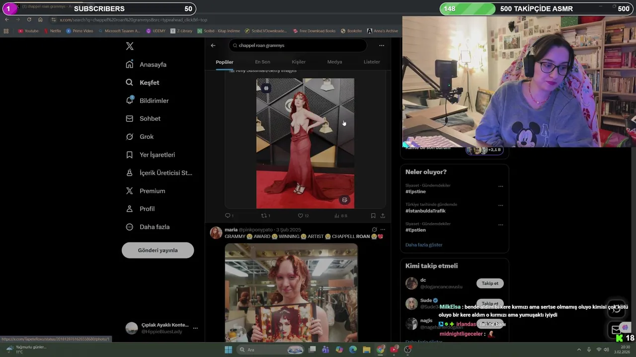Open Anna's Archive bookmark
The image size is (636, 357).
(383, 31)
